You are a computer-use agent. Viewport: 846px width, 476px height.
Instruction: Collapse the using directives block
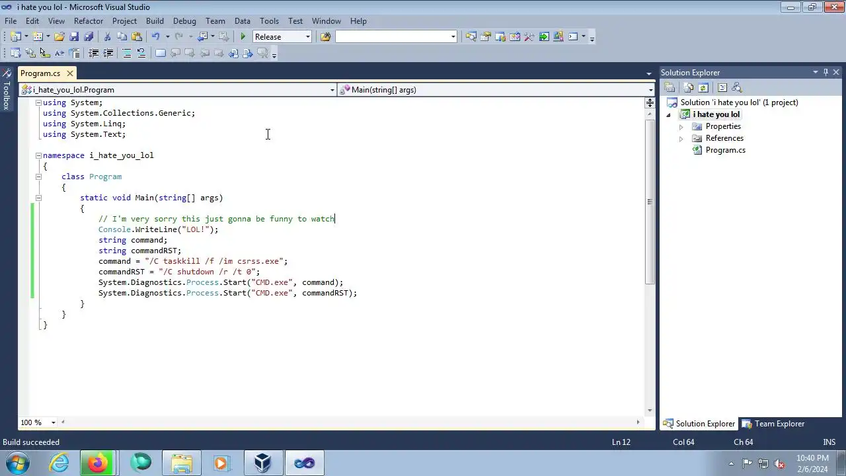pos(38,102)
